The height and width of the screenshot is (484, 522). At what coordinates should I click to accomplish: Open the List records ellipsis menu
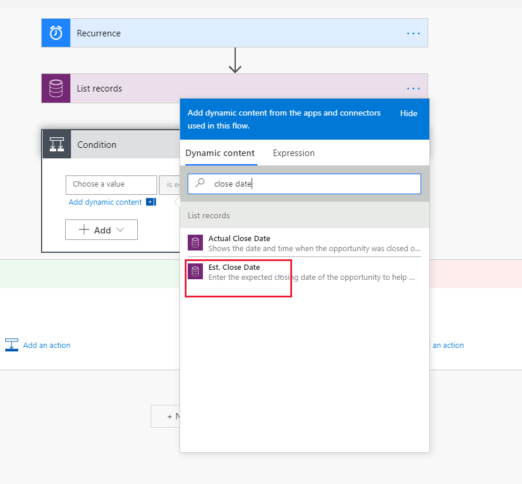pyautogui.click(x=413, y=89)
